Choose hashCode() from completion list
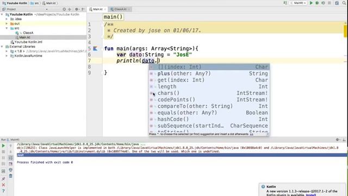This screenshot has width=348, height=196. tap(209, 119)
